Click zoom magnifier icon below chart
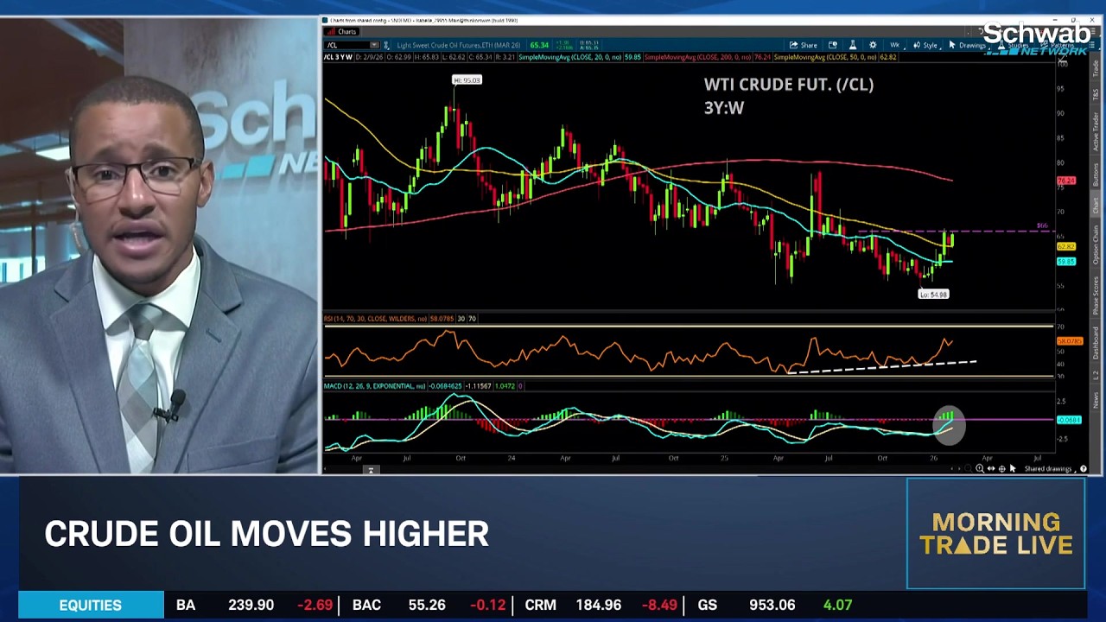Image resolution: width=1106 pixels, height=622 pixels. (980, 468)
